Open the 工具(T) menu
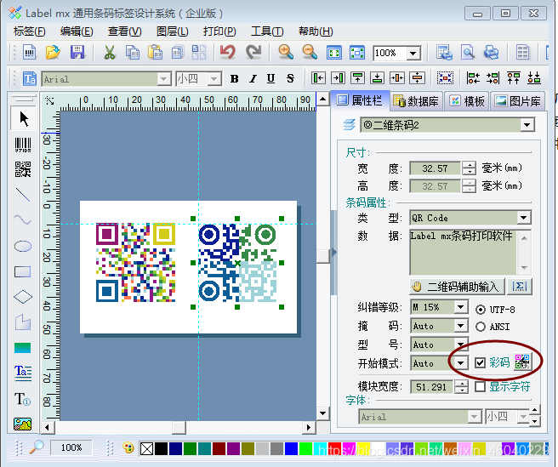 (267, 31)
